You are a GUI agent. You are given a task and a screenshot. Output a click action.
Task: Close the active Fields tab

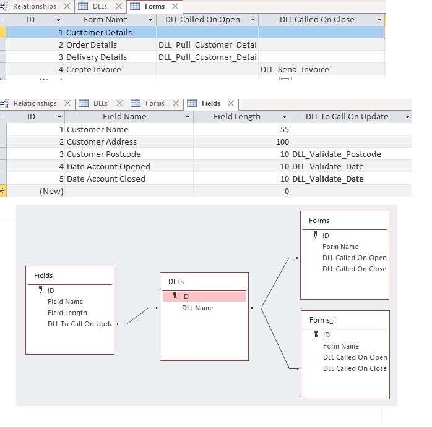click(231, 103)
